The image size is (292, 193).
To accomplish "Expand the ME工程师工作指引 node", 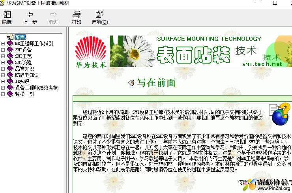I will coord(3,43).
